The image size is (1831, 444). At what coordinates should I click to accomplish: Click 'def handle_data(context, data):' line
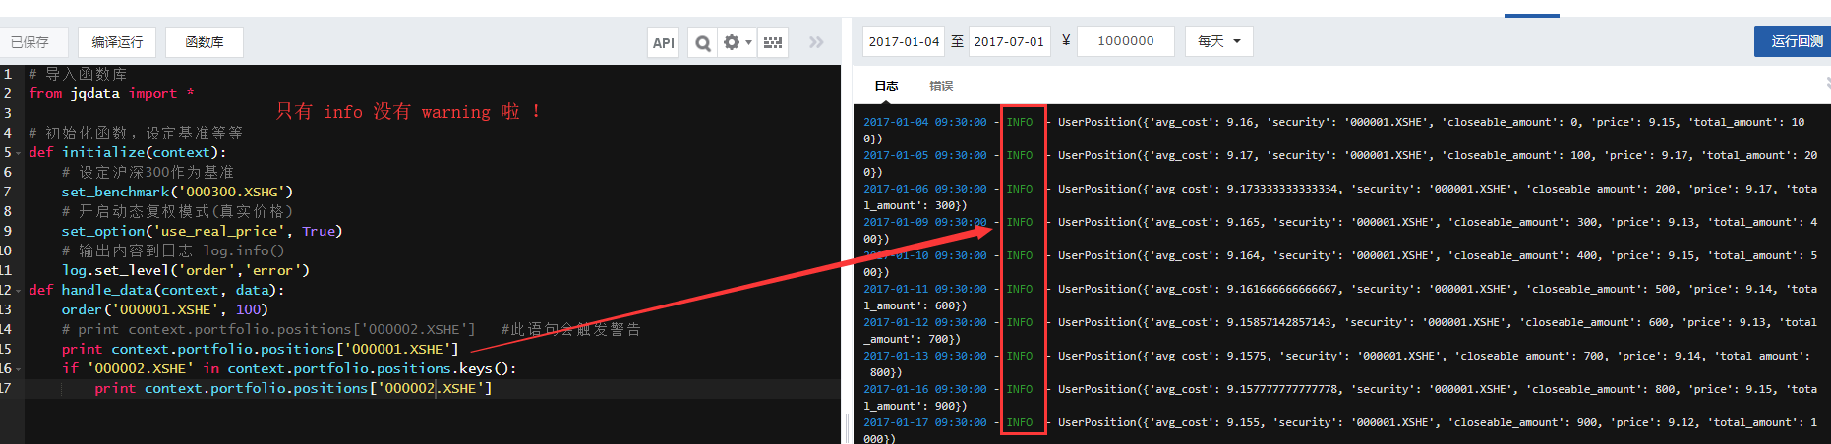click(x=156, y=290)
